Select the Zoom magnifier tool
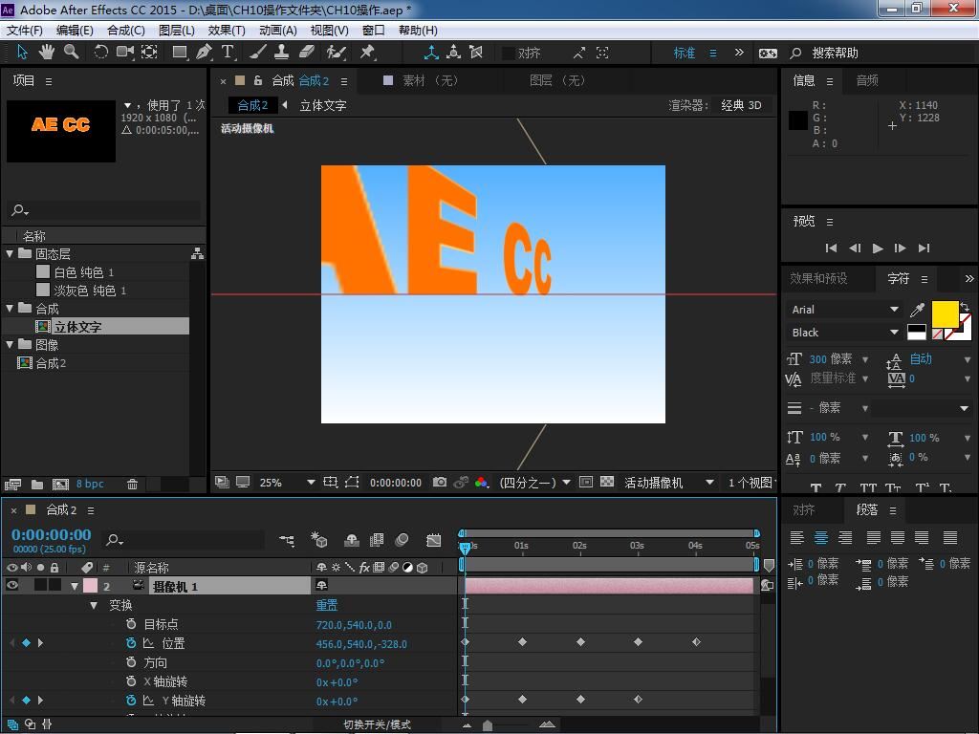This screenshot has height=734, width=979. coord(71,53)
